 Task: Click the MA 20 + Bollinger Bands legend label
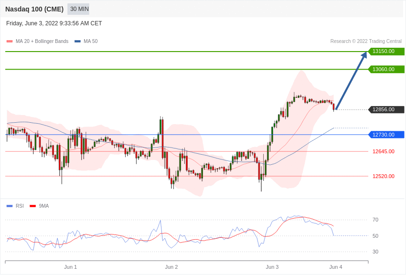tap(42, 41)
